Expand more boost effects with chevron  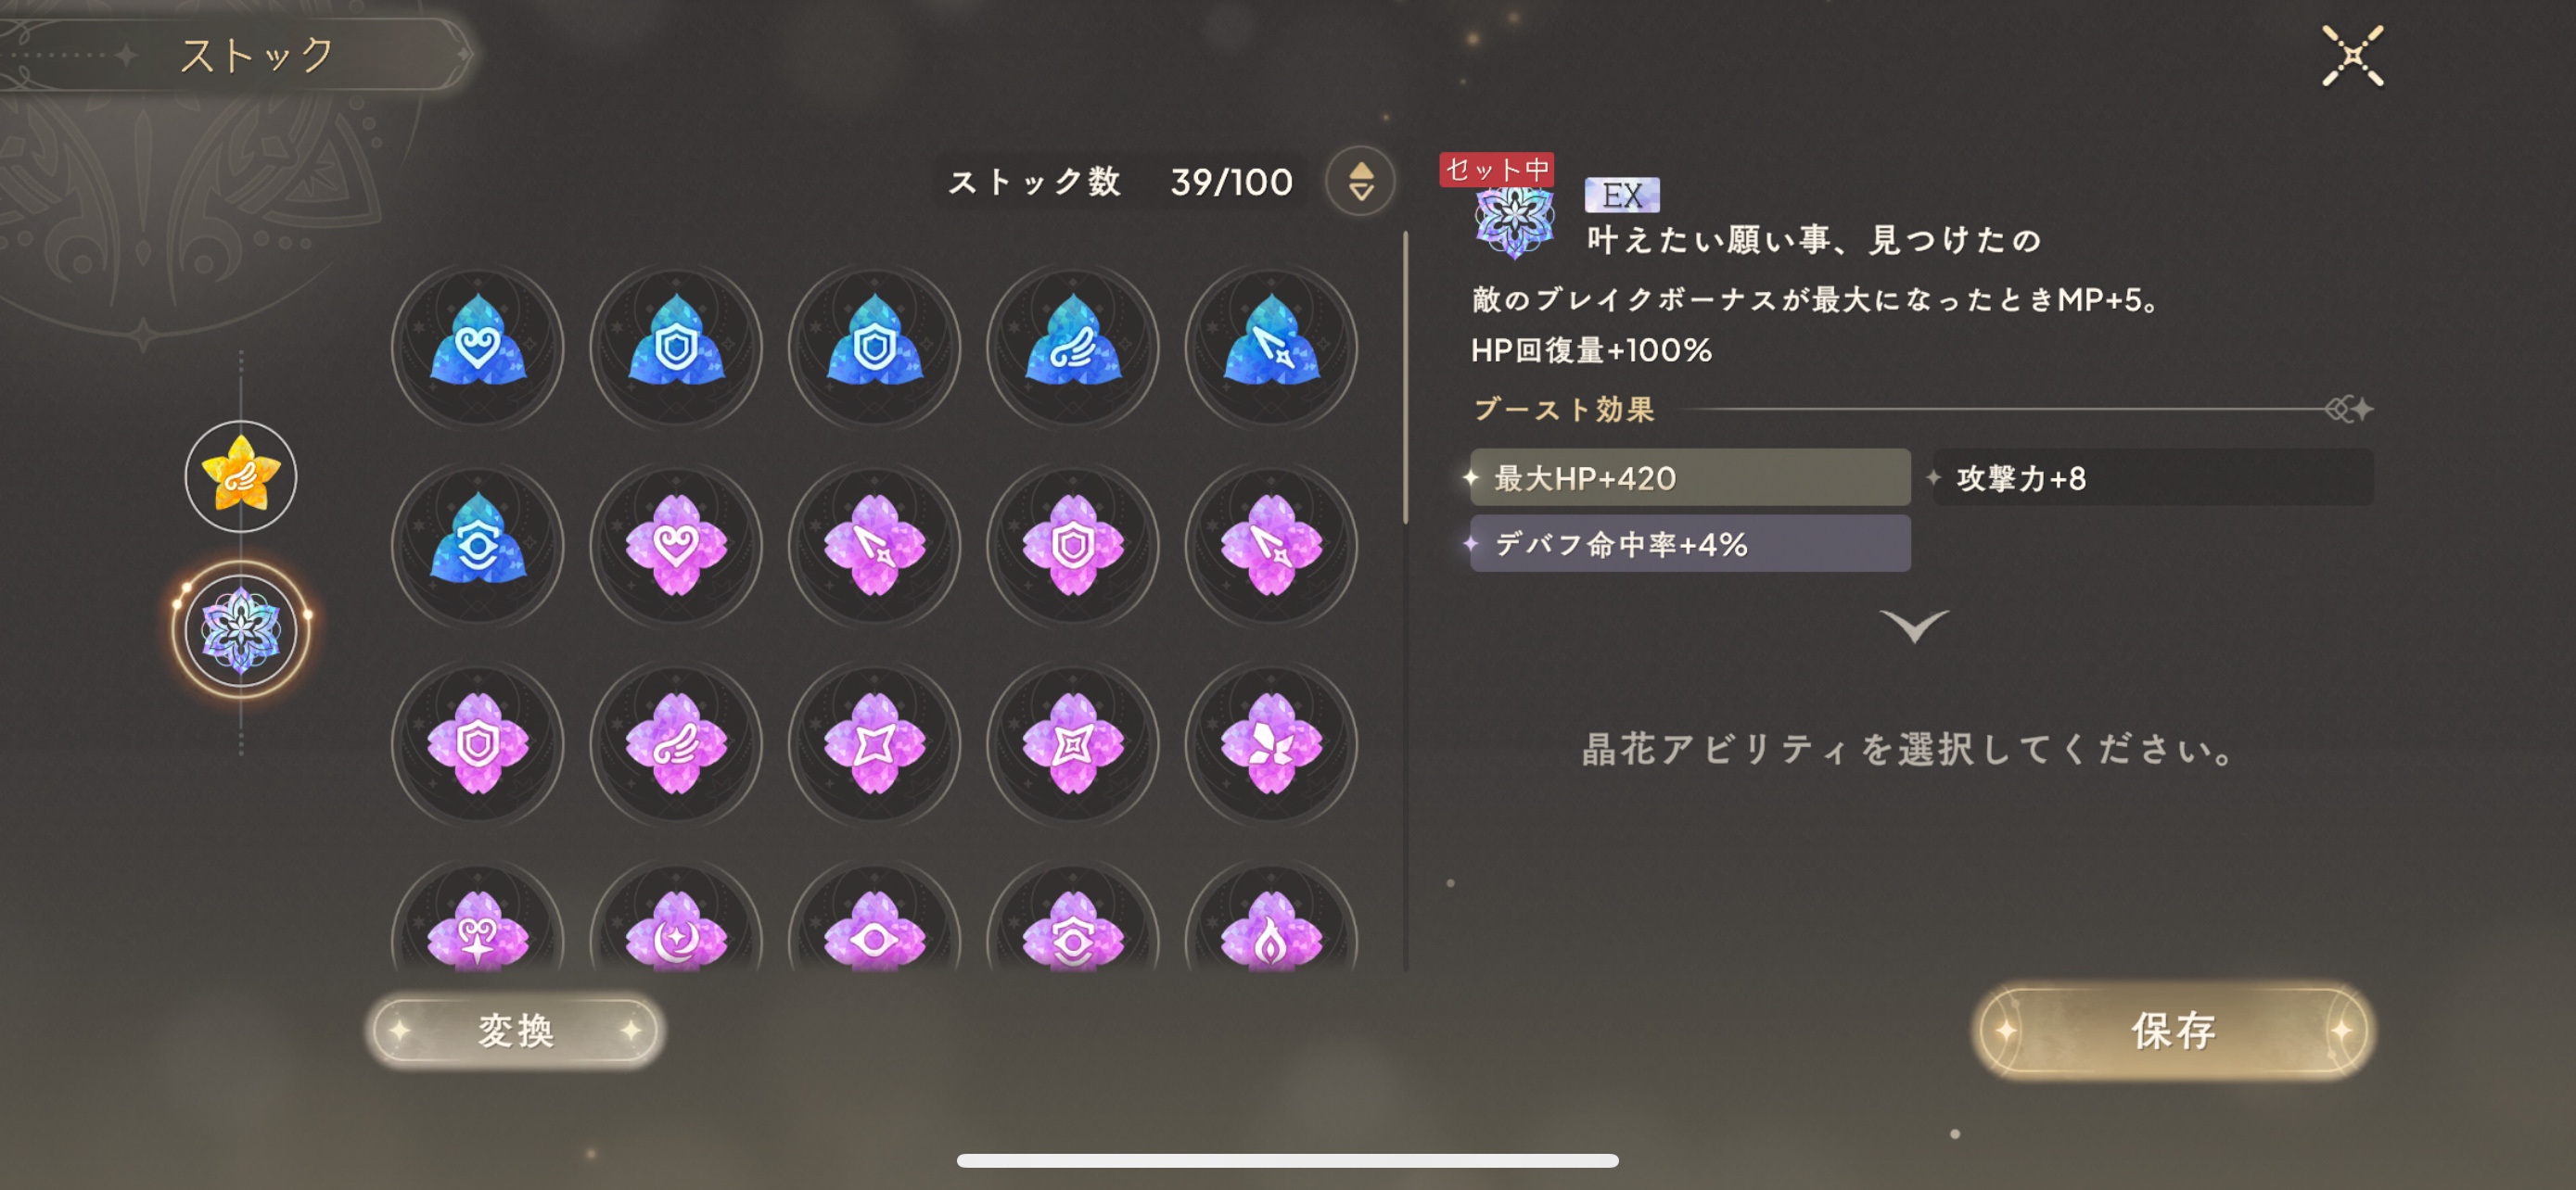(1913, 626)
